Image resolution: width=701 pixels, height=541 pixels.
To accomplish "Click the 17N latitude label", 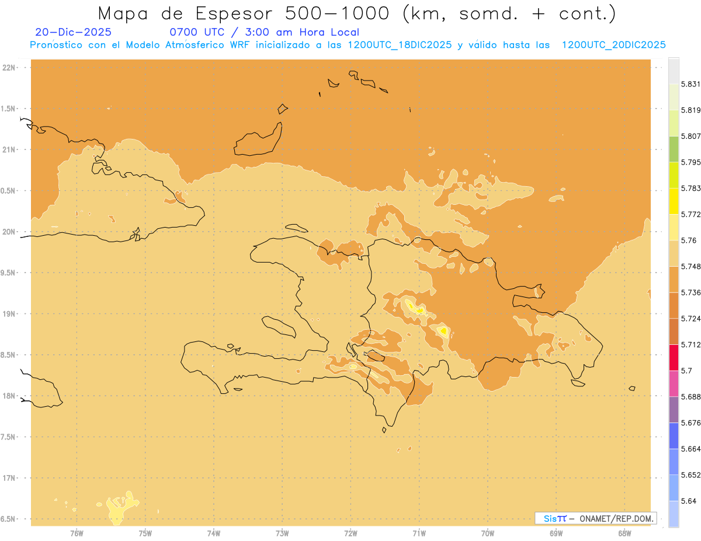I will click(10, 478).
